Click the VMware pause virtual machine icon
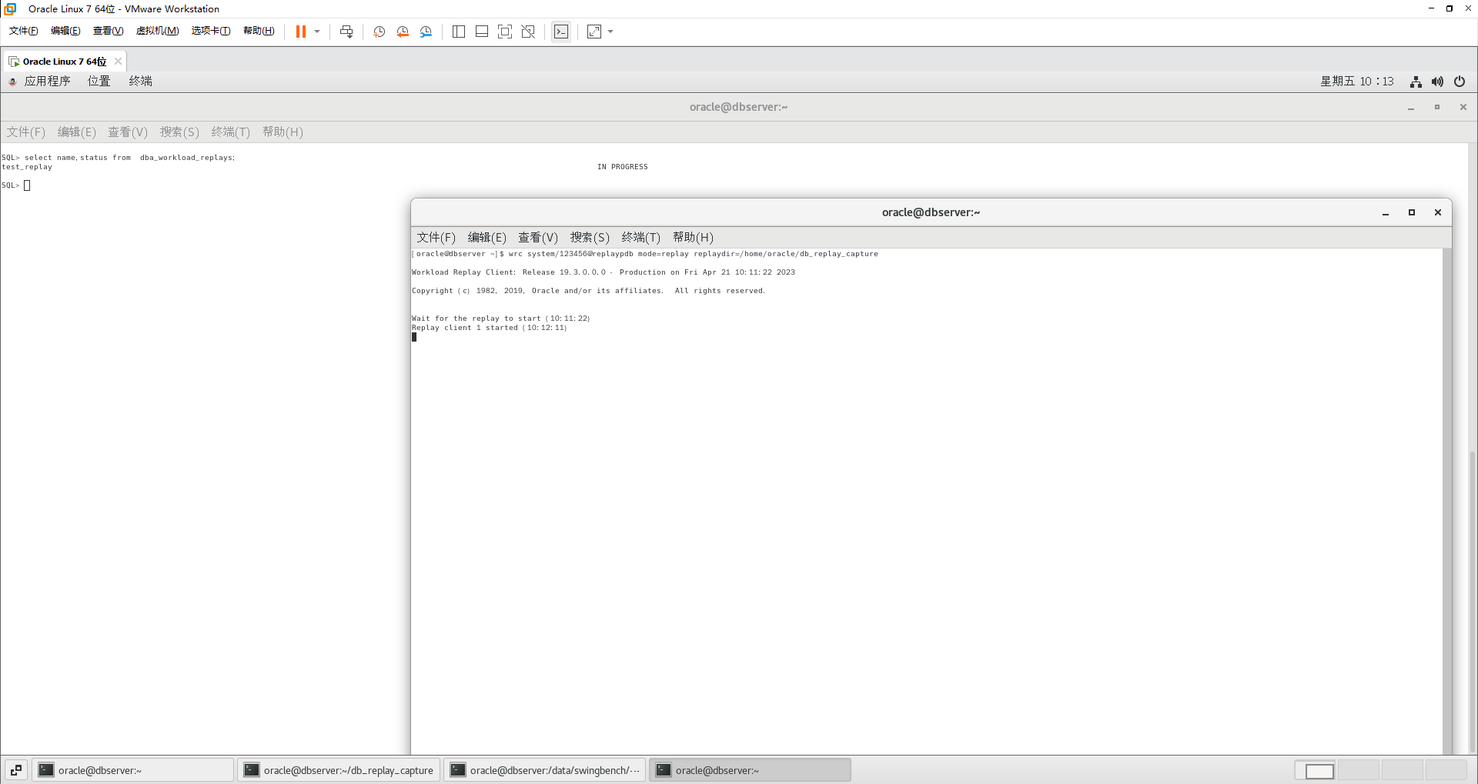This screenshot has width=1478, height=784. point(301,32)
